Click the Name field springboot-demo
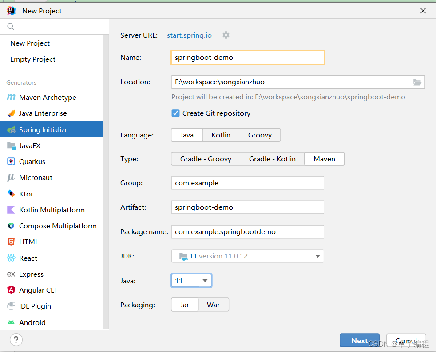 click(247, 58)
